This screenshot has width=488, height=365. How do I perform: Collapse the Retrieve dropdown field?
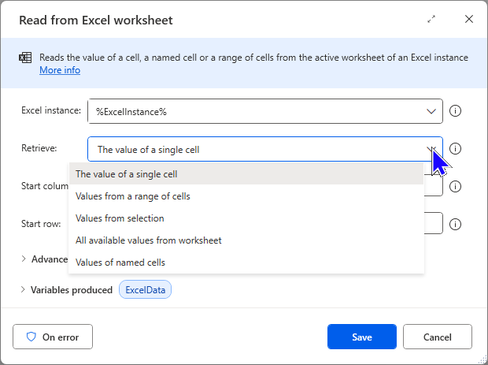265,149
